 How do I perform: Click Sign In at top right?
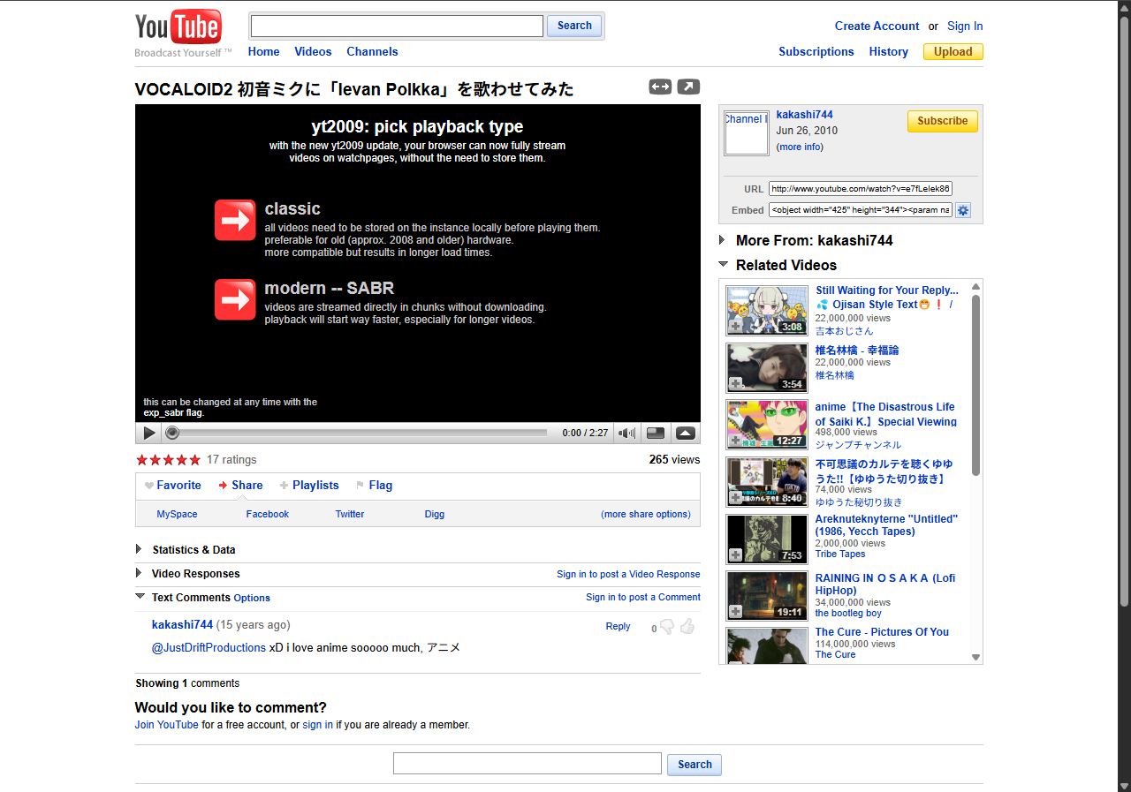pos(965,26)
